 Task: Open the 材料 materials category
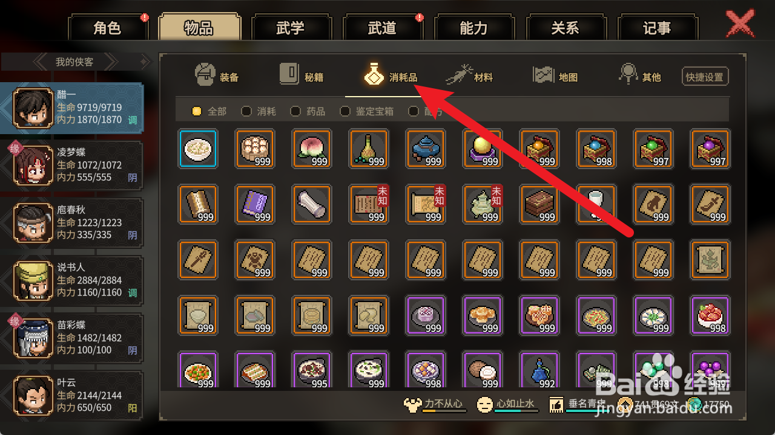[x=469, y=76]
